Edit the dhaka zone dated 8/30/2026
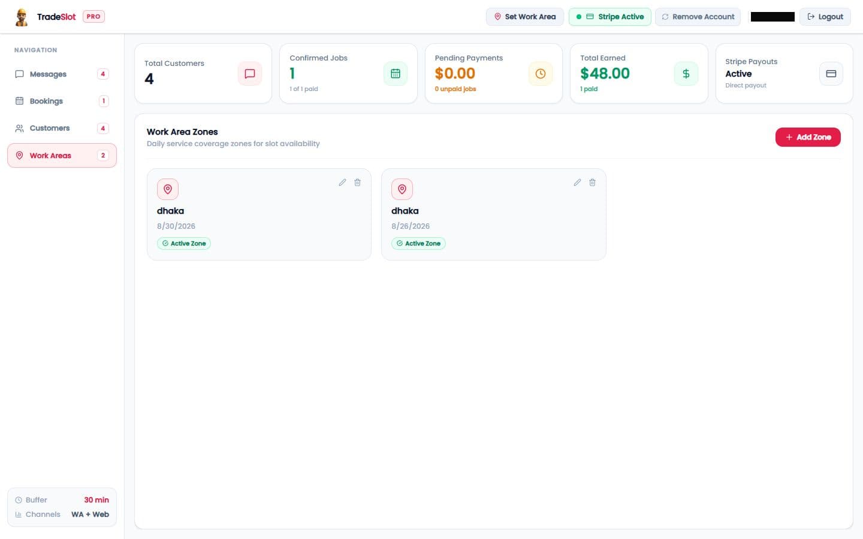863x539 pixels. click(342, 183)
